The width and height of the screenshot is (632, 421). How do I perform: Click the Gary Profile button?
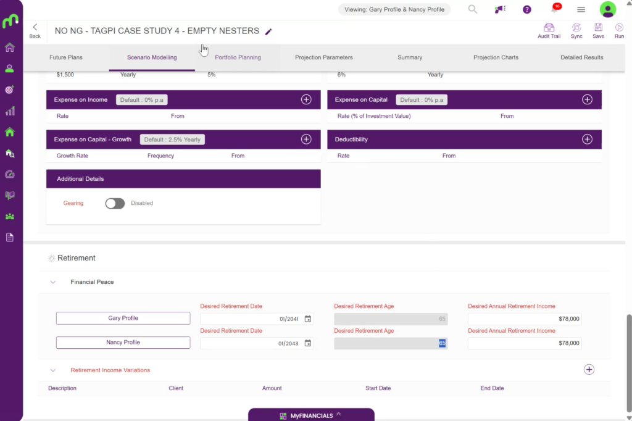(x=123, y=318)
